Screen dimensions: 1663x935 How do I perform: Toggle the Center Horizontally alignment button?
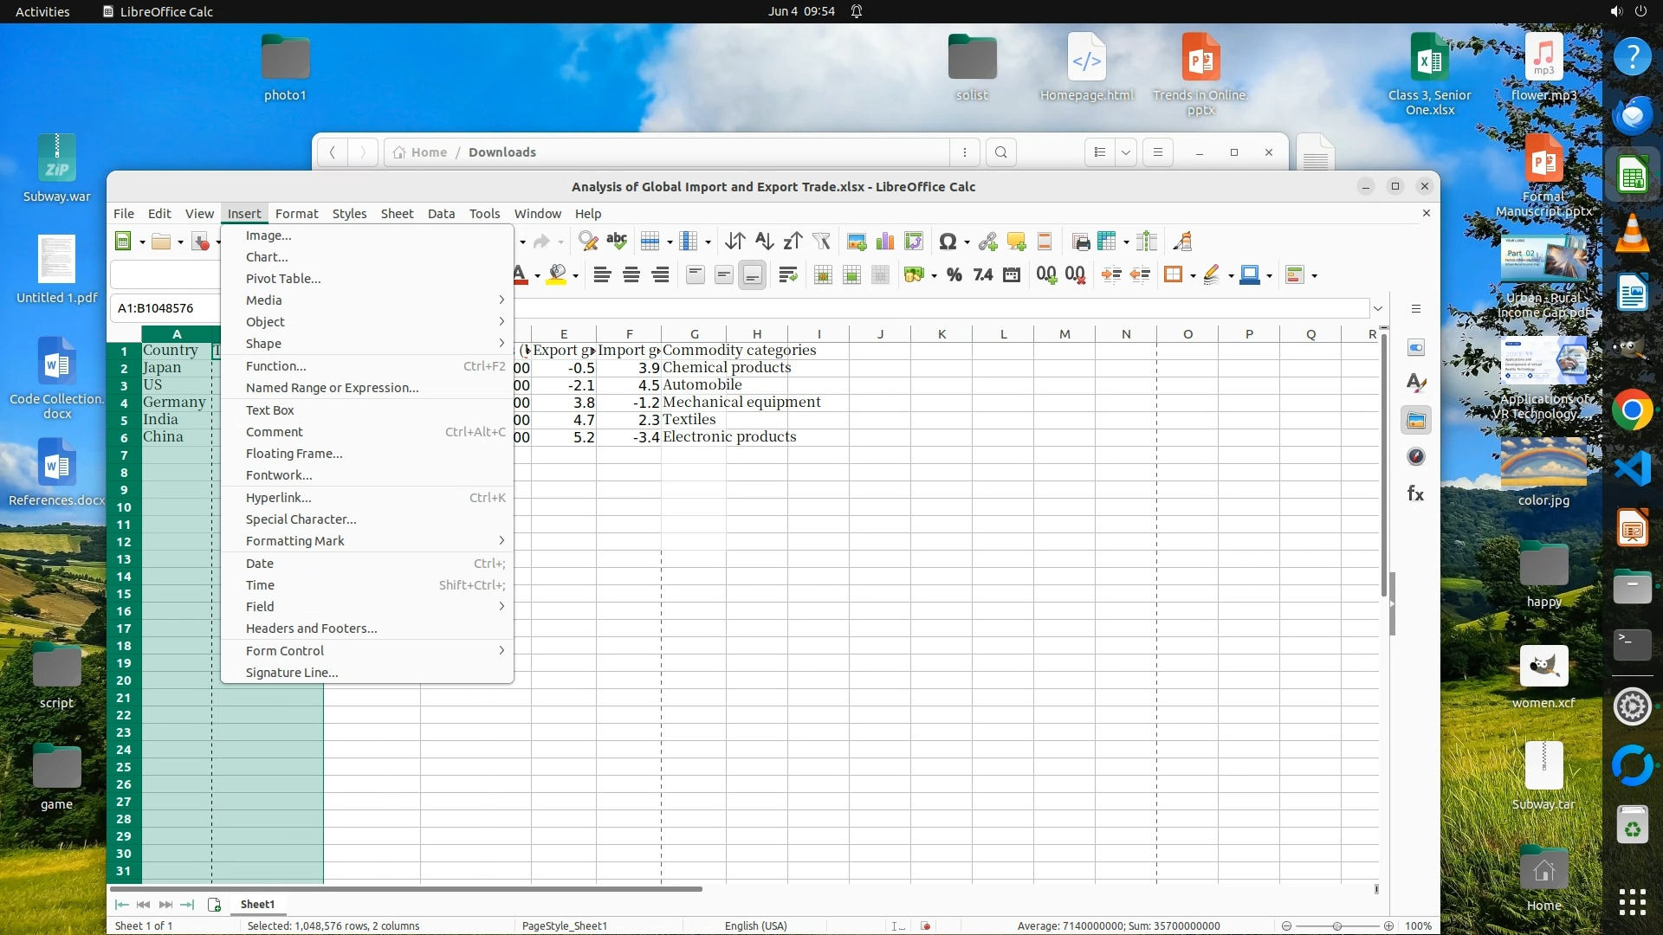[x=631, y=275]
